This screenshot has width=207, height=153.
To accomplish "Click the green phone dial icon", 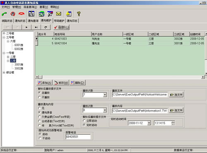I will 4,14.
